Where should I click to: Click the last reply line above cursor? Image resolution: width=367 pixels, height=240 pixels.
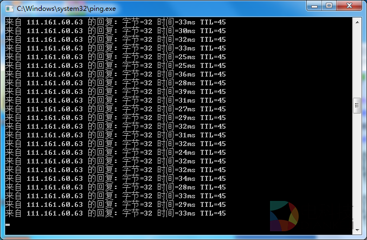pyautogui.click(x=115, y=213)
